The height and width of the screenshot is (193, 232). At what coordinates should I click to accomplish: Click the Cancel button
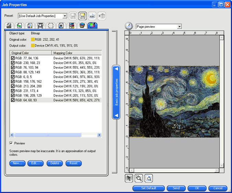(x=218, y=188)
